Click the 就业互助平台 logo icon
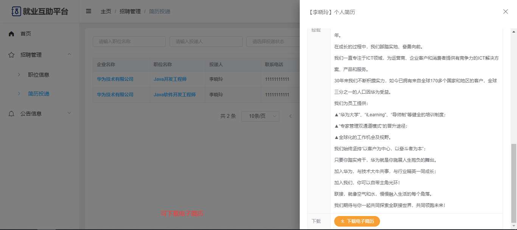Viewport: 517px width, 230px height. [16, 11]
